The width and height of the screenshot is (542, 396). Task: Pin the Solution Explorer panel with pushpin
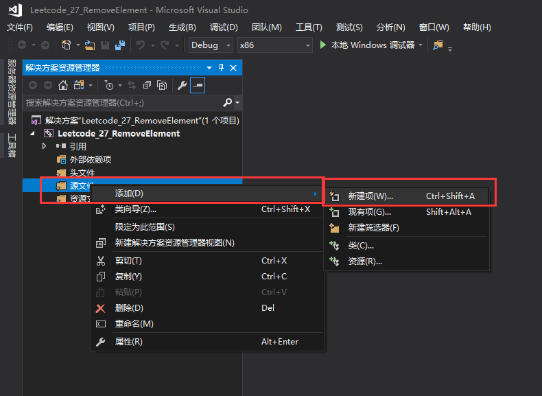coord(221,67)
